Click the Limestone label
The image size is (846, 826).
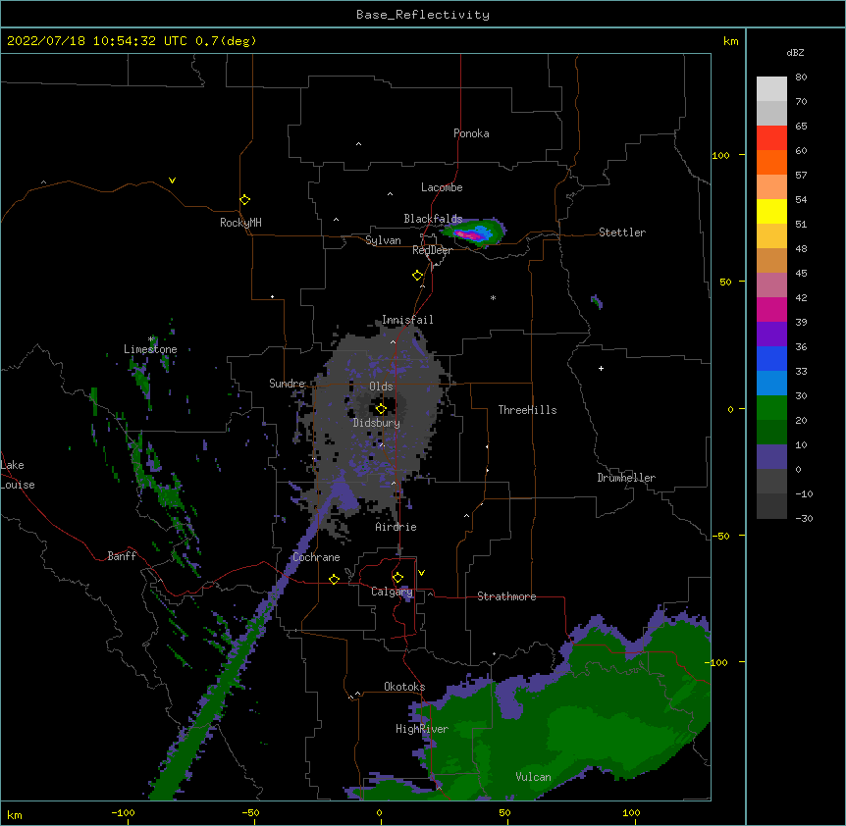pos(150,349)
